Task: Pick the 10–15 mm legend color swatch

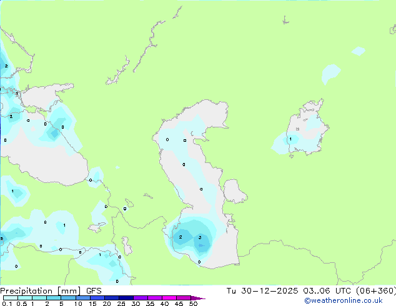Action: tap(82, 298)
